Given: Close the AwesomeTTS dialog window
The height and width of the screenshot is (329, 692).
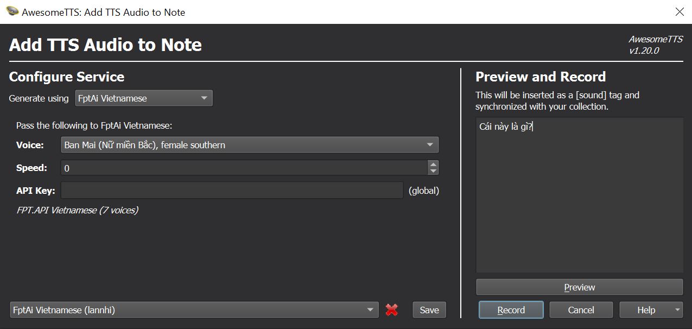Looking at the screenshot, I should point(680,11).
